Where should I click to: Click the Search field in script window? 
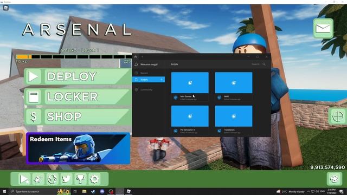255,64
